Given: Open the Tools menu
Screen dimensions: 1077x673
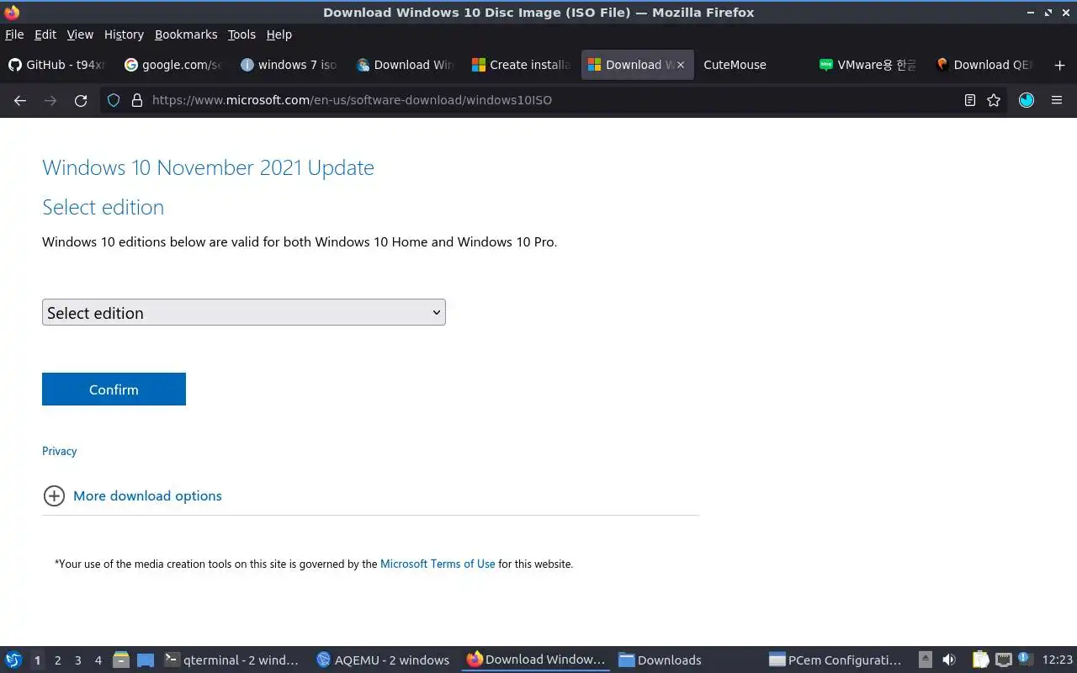Looking at the screenshot, I should 241,34.
